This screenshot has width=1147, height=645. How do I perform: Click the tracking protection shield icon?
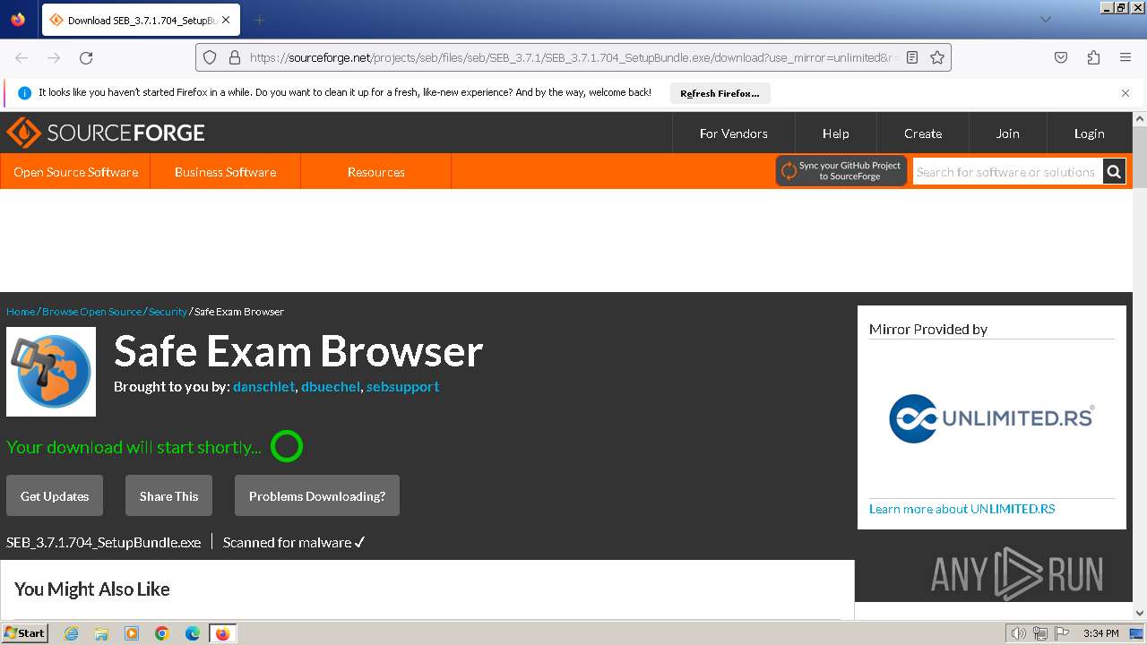(x=210, y=57)
